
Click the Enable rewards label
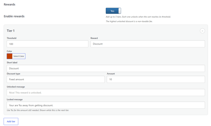(14, 16)
